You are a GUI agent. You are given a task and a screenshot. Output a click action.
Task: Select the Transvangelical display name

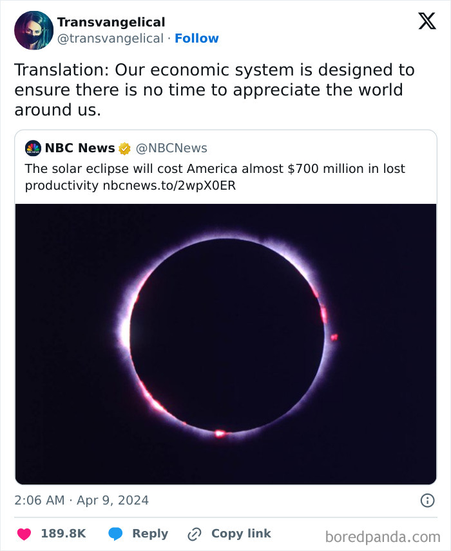click(x=111, y=22)
